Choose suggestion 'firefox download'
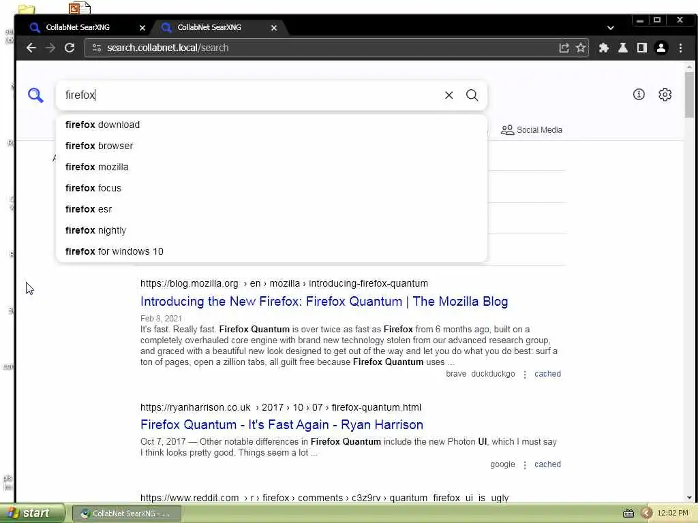The width and height of the screenshot is (698, 523). pos(271,125)
